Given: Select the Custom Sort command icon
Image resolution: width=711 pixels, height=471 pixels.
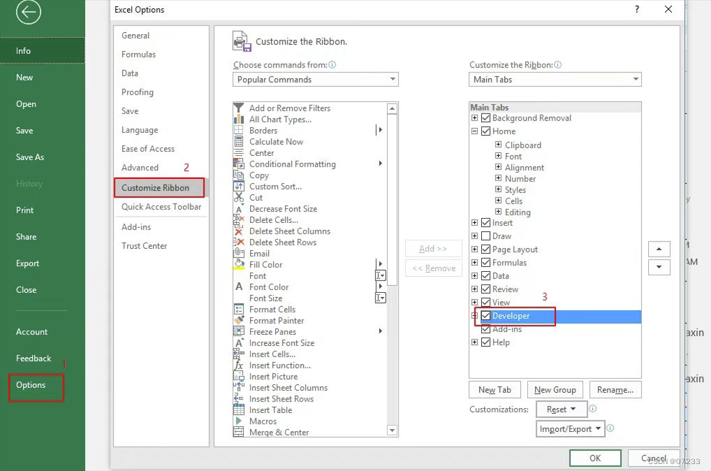Looking at the screenshot, I should tap(238, 187).
